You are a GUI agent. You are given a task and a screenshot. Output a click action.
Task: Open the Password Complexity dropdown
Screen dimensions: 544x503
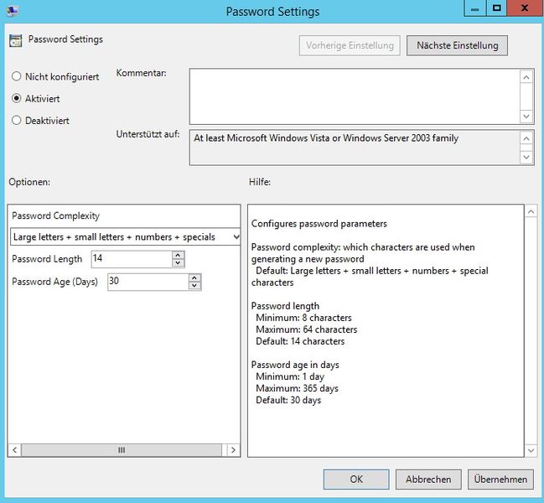coord(126,237)
